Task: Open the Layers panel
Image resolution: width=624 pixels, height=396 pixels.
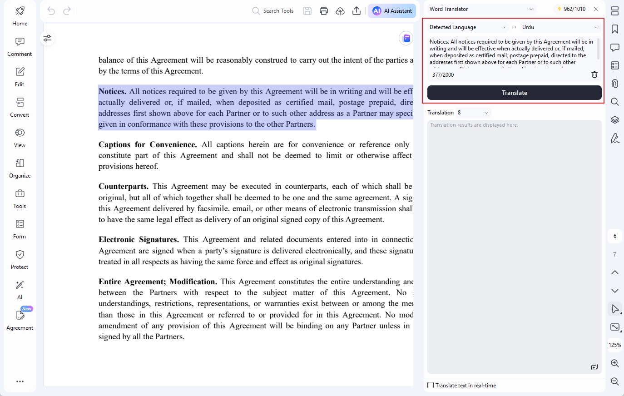Action: coord(615,120)
